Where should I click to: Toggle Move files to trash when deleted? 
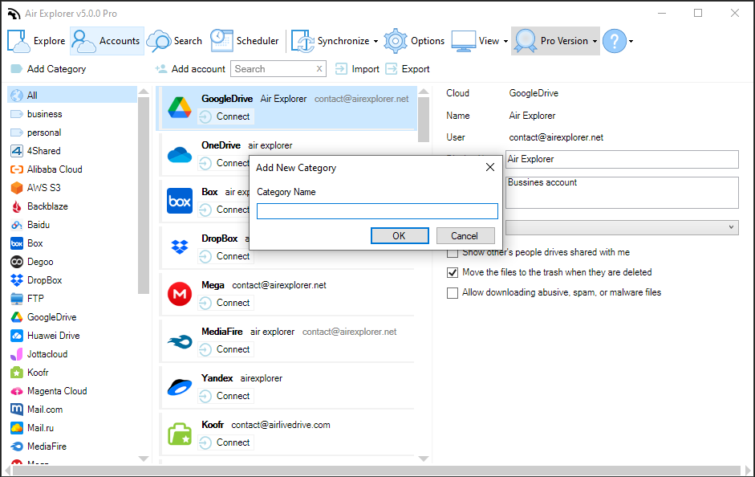pos(453,273)
